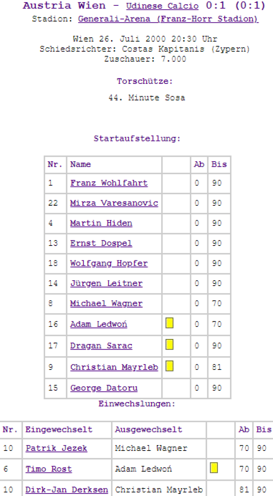
Task: Open Wolfgang Hopfer player link
Action: pos(109,263)
